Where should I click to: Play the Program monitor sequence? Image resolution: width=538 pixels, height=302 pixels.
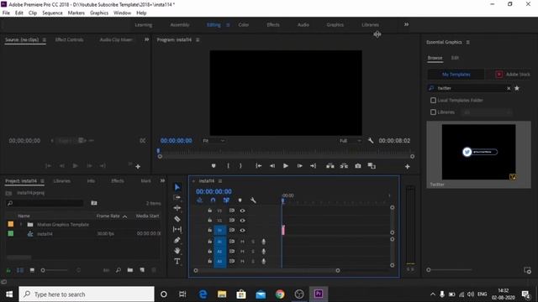[x=286, y=166]
